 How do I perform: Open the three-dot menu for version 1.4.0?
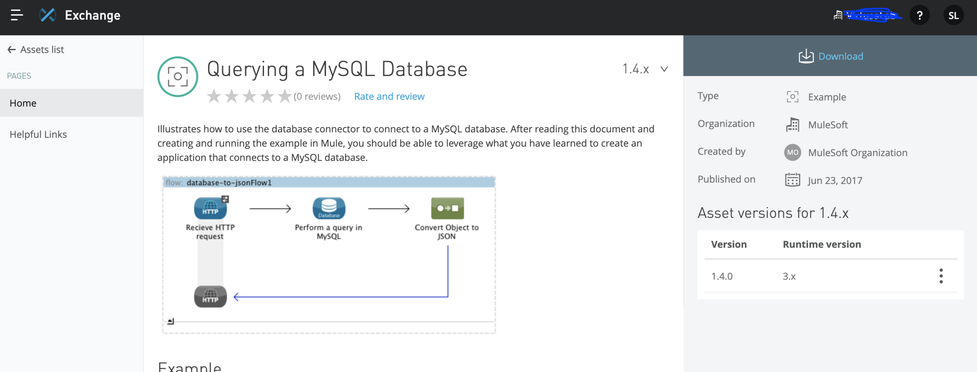point(941,276)
